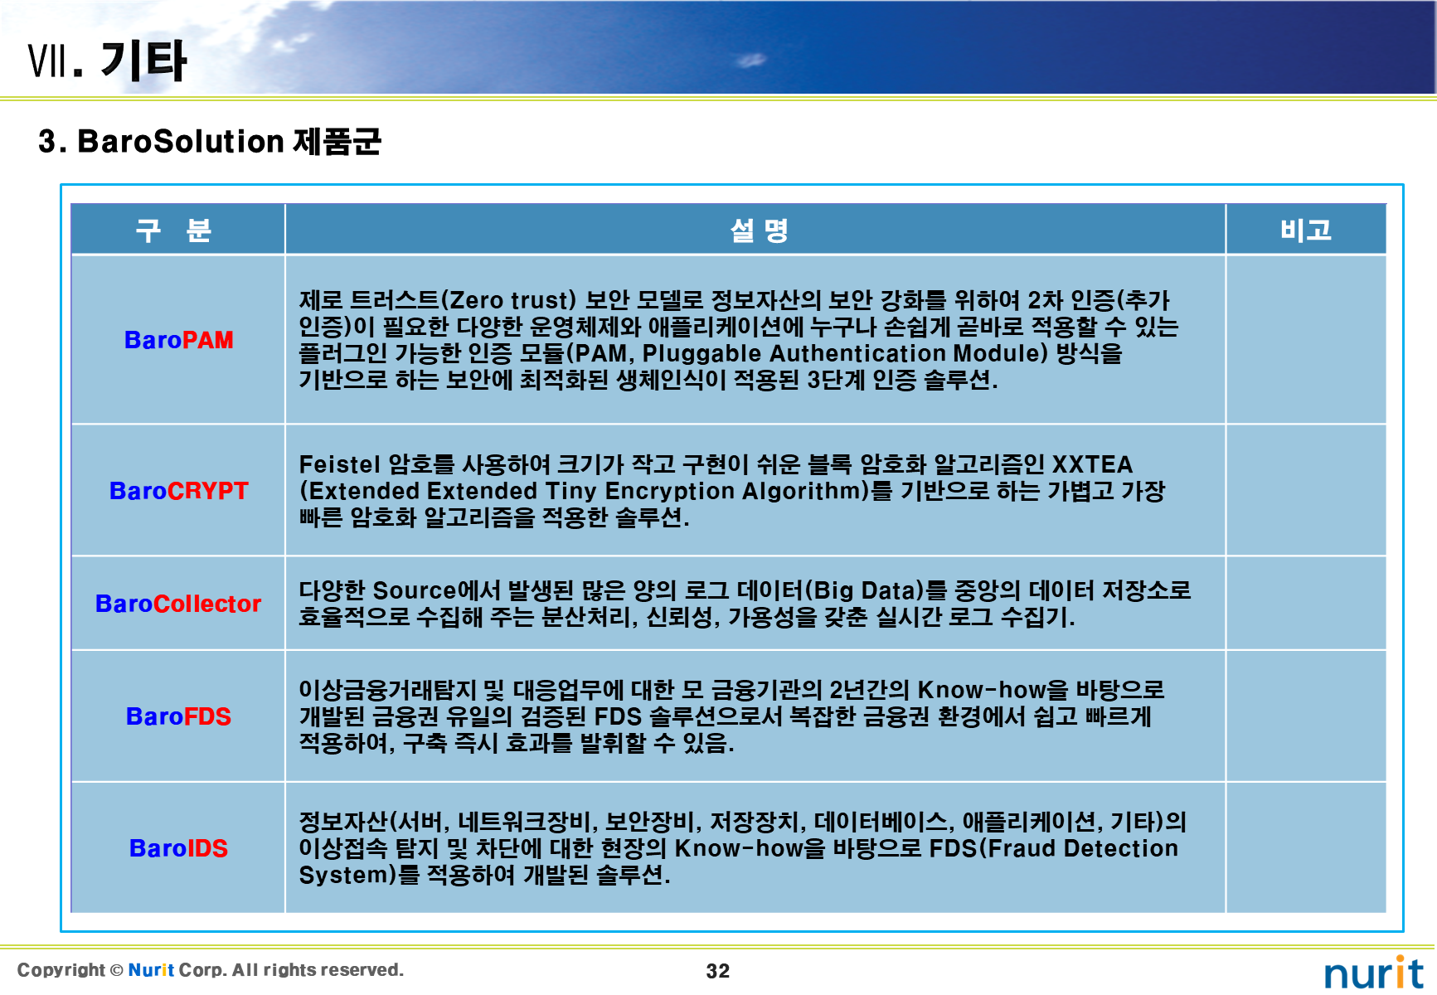This screenshot has height=995, width=1437.
Task: Select the heading '3. BaroSolution 제품군'
Action: point(210,141)
